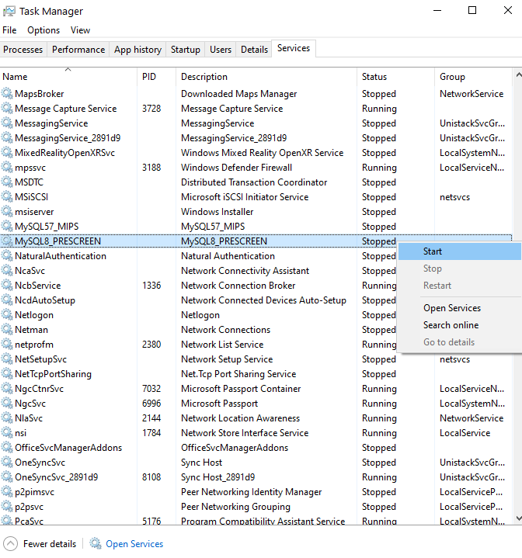This screenshot has height=558, width=522.
Task: Click the service icon for MySQL8_PRESCREEN
Action: 7,241
